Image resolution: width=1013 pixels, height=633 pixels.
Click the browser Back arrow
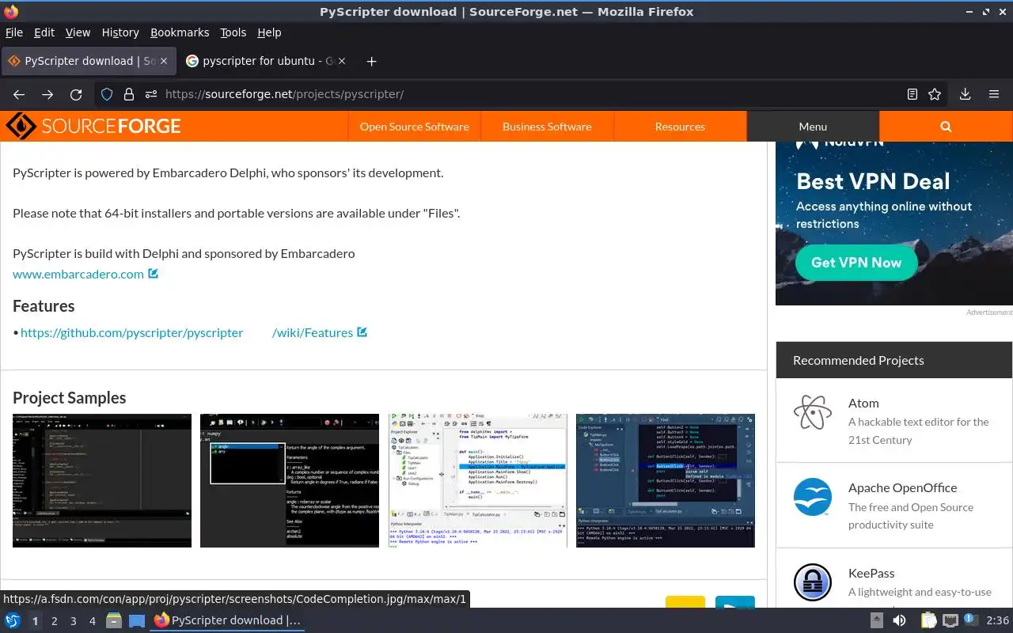tap(19, 94)
